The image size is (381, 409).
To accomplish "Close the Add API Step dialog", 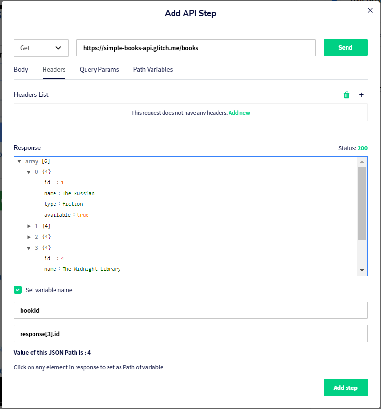I will (370, 10).
